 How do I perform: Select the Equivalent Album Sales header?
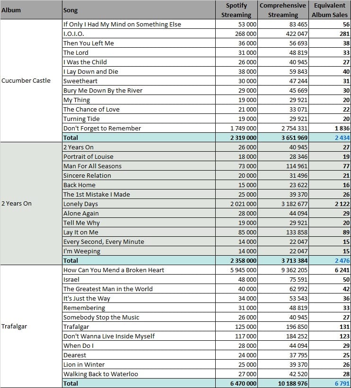(x=329, y=10)
